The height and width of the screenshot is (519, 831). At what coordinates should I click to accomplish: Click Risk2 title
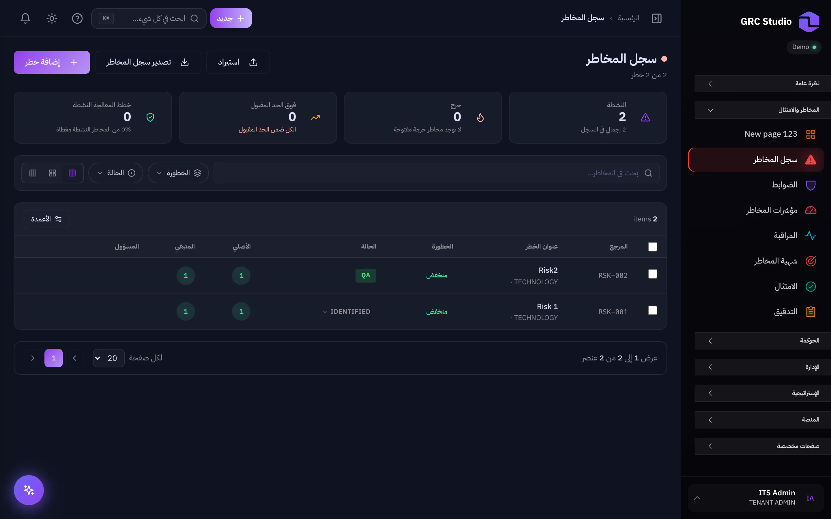548,270
